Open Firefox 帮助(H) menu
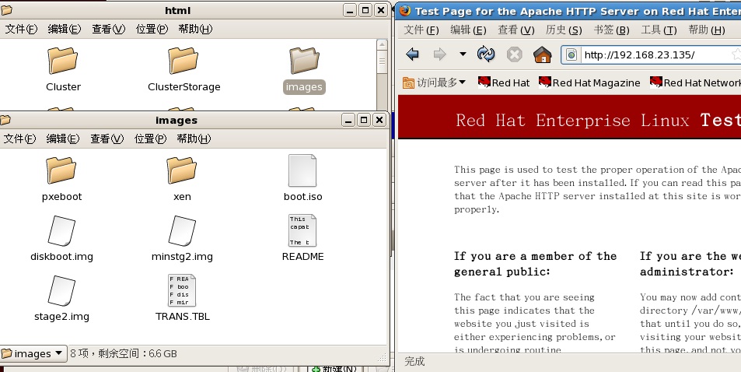The width and height of the screenshot is (741, 372). pyautogui.click(x=707, y=30)
